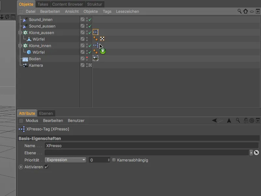Select the checkerboard texture tag on Würfel
Image resolution: width=261 pixels, height=196 pixels.
102,39
